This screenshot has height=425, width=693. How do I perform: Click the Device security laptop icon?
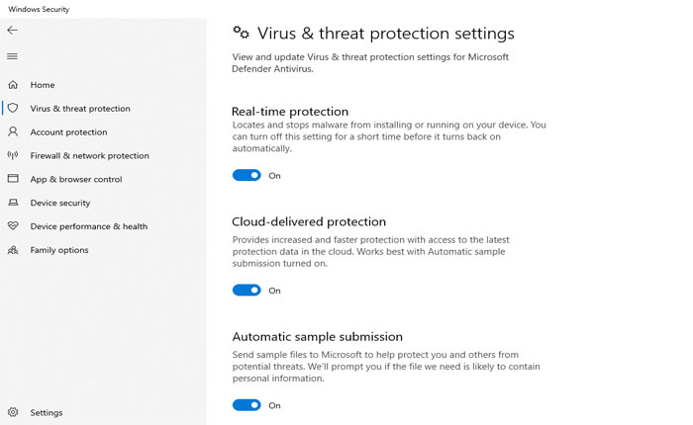pos(13,203)
